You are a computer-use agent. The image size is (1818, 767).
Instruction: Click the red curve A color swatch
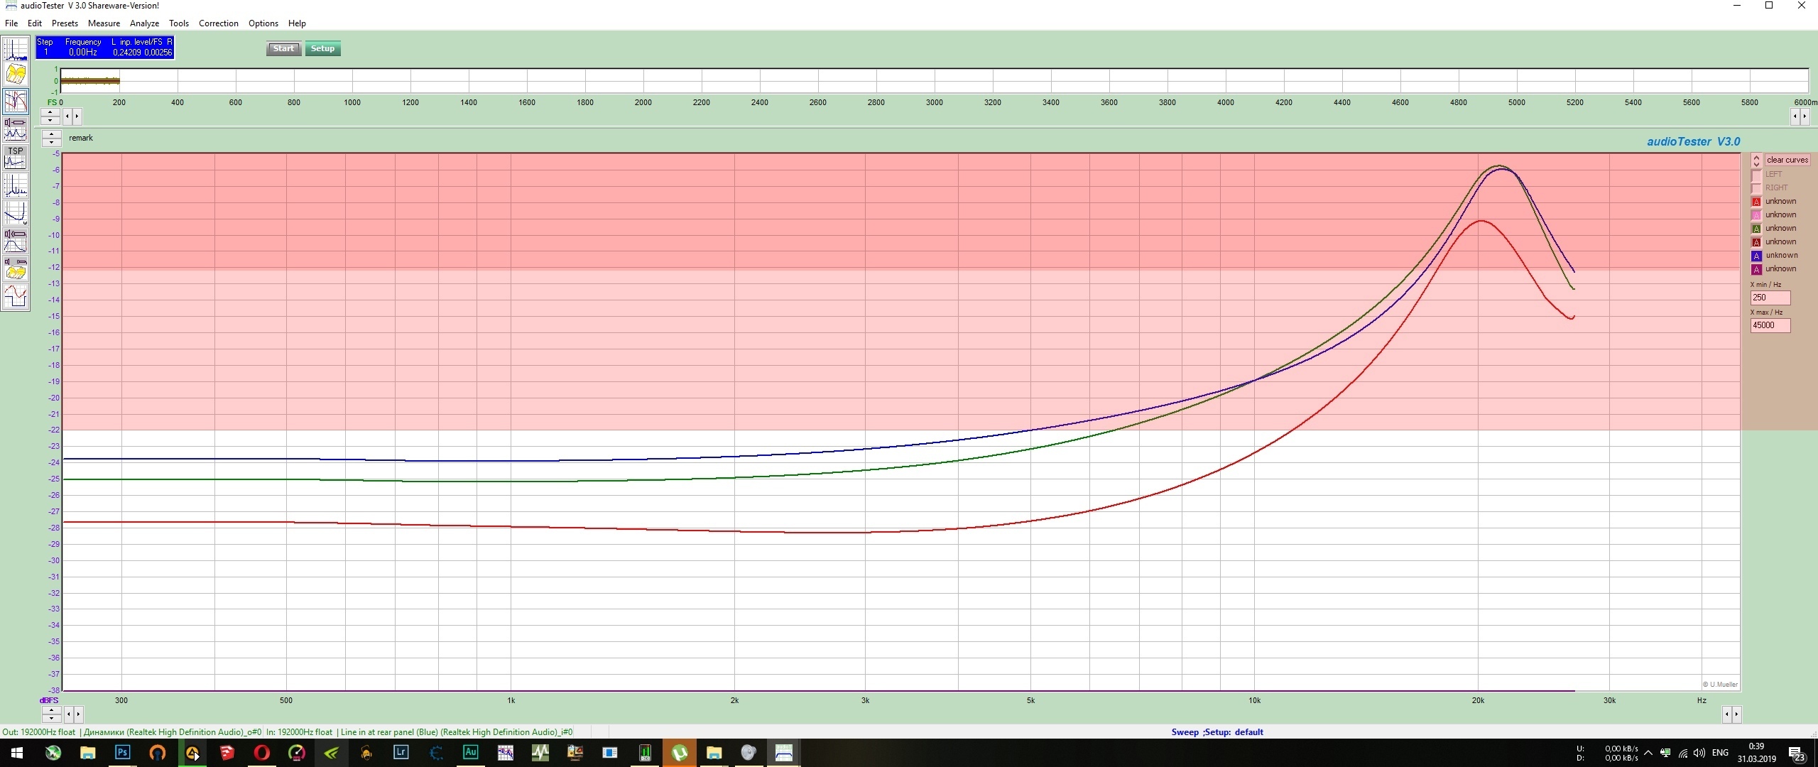pyautogui.click(x=1756, y=202)
